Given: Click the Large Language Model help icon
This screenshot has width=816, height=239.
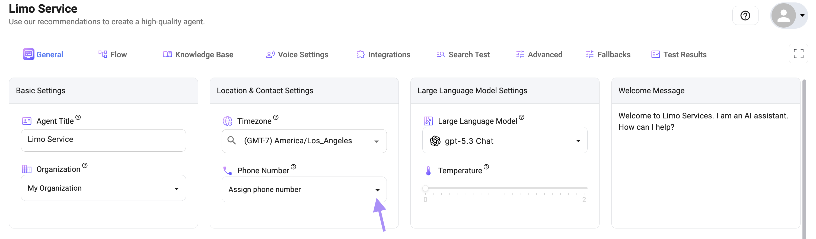Looking at the screenshot, I should 521,117.
